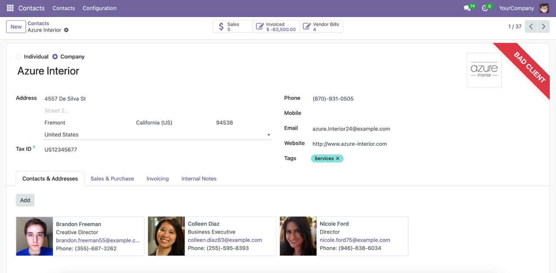The image size is (556, 273).
Task: Remove the Services tag
Action: pyautogui.click(x=338, y=159)
